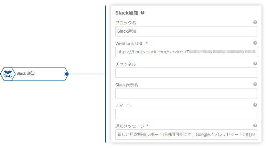
Task: Click the ブロック名 input field
Action: click(186, 31)
